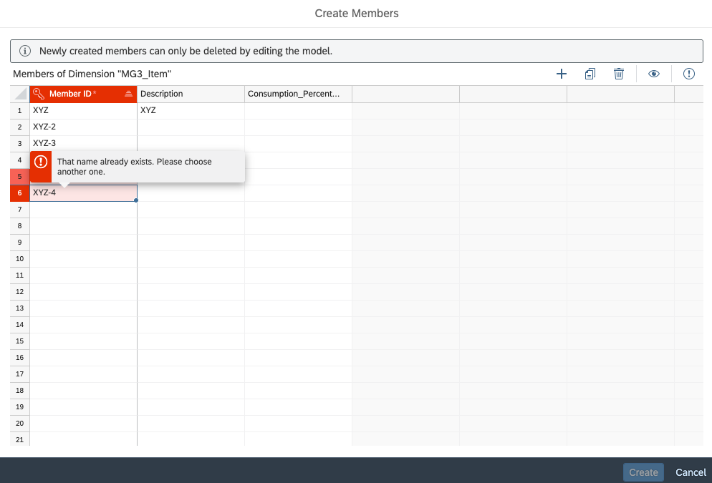
Task: Click the plus icon to add member
Action: (x=562, y=74)
